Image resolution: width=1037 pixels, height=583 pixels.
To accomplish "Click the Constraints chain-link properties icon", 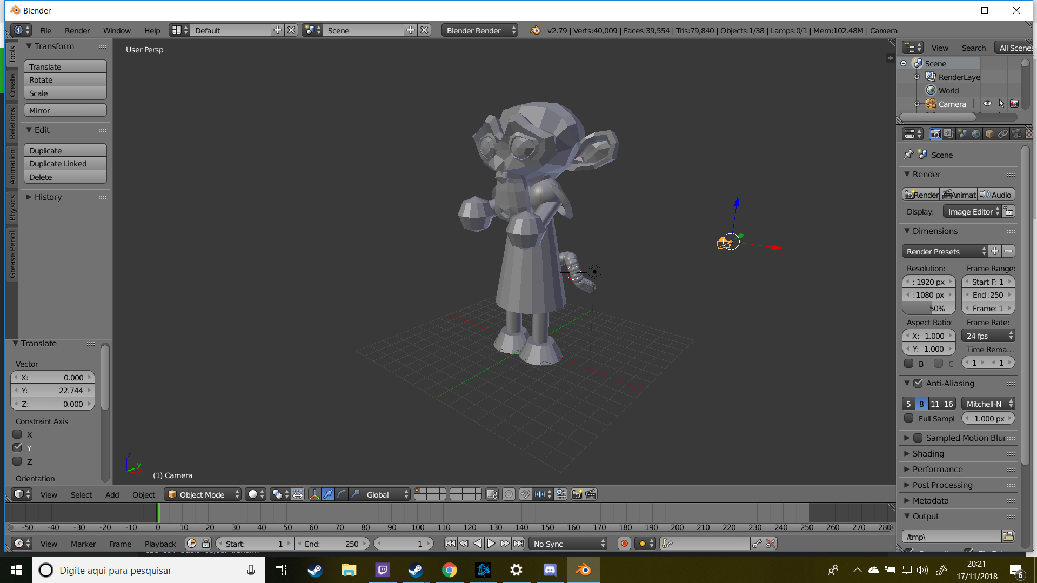I will (1003, 134).
